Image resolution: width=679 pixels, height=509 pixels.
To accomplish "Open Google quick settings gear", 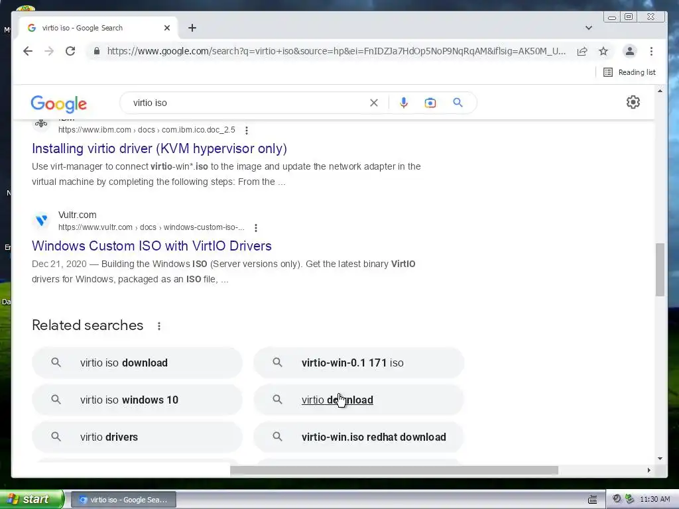I will click(633, 102).
